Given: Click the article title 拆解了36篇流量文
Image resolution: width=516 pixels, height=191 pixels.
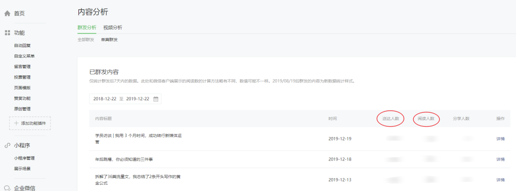Looking at the screenshot, I should [x=138, y=180].
